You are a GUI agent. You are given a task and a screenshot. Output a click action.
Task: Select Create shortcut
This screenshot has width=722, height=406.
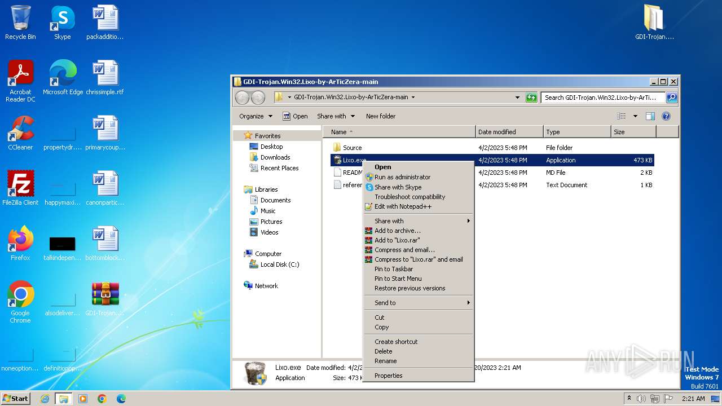(x=418, y=342)
